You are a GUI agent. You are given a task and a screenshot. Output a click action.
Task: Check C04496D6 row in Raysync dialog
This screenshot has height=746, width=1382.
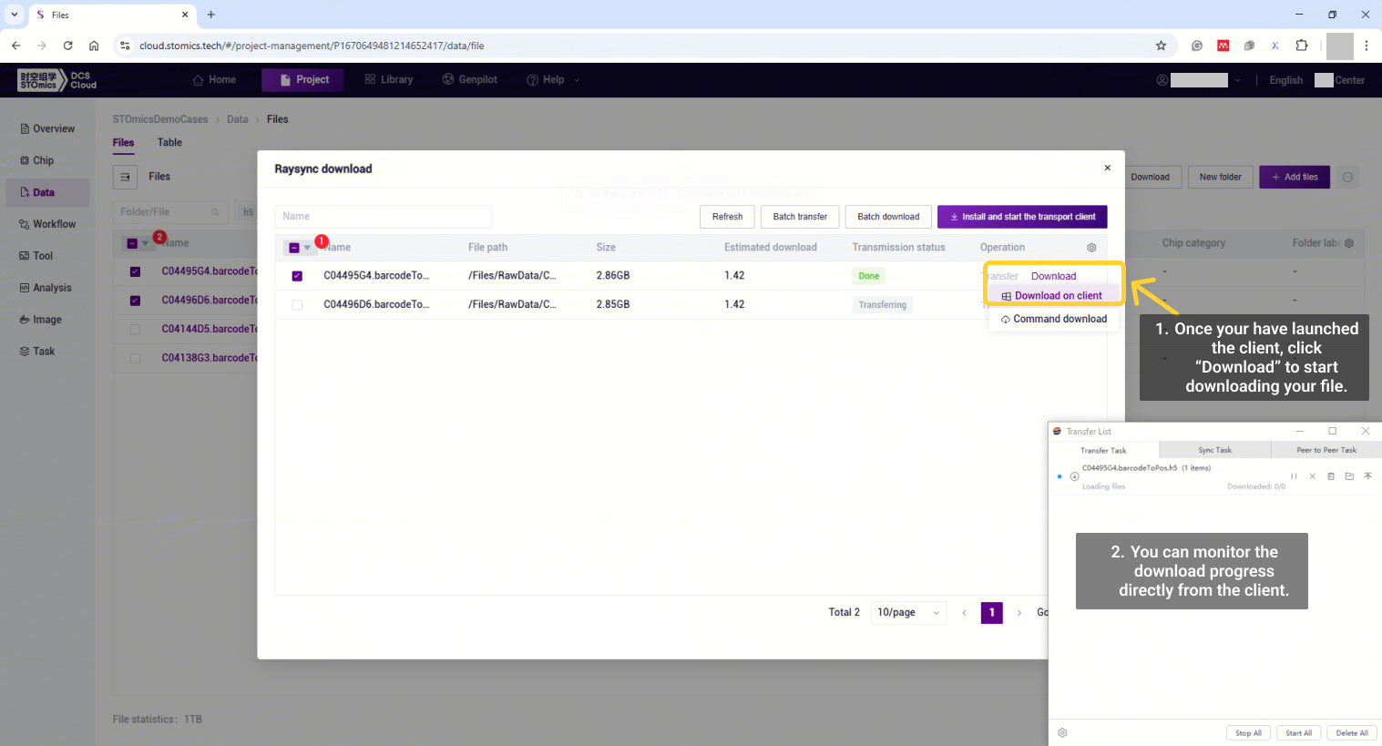[x=297, y=305]
